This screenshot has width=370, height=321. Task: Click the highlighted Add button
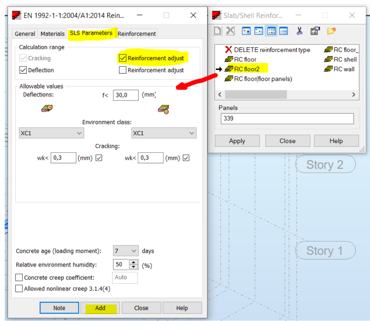[x=100, y=308]
